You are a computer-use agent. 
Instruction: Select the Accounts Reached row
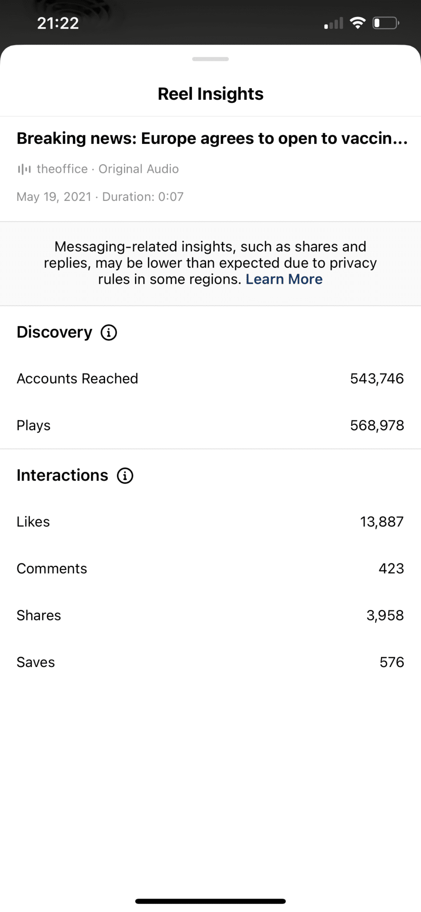[210, 379]
